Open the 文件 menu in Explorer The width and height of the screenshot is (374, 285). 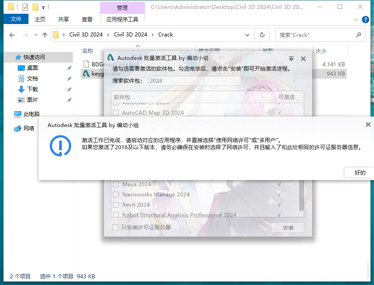[16, 19]
